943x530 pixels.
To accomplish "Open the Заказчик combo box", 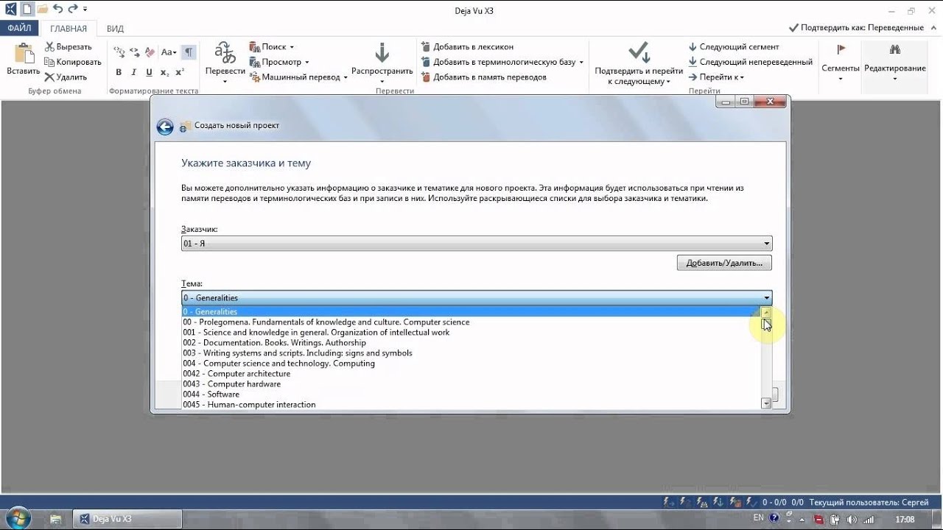I will click(477, 244).
